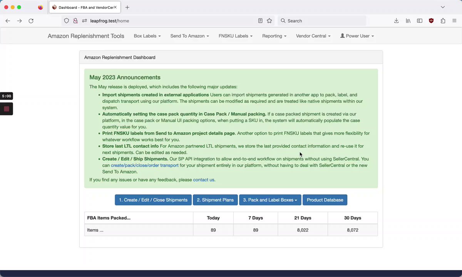Screen dimensions: 462x277
Task: Open the Firefox hamburger application menu
Action: (x=454, y=21)
